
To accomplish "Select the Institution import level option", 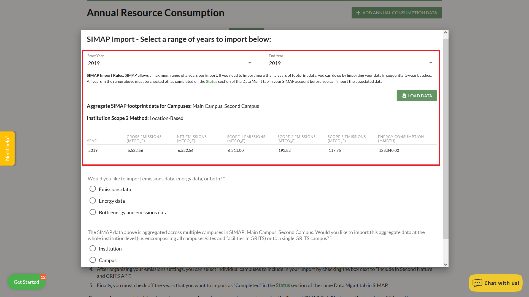I will pos(93,248).
